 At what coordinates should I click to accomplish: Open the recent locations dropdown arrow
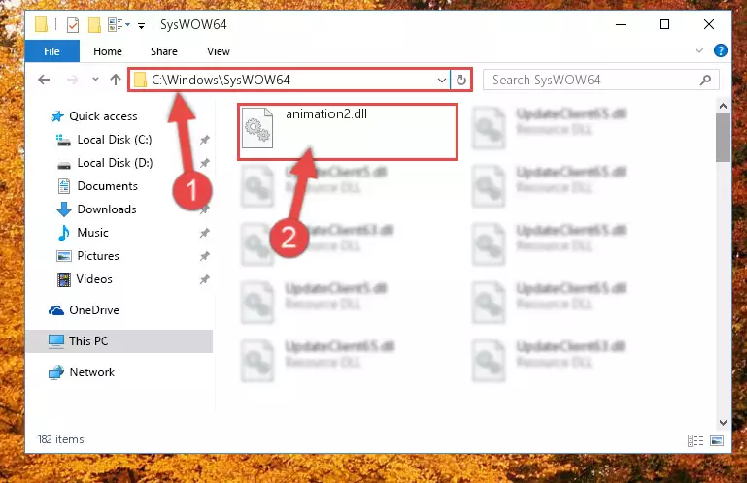point(95,79)
